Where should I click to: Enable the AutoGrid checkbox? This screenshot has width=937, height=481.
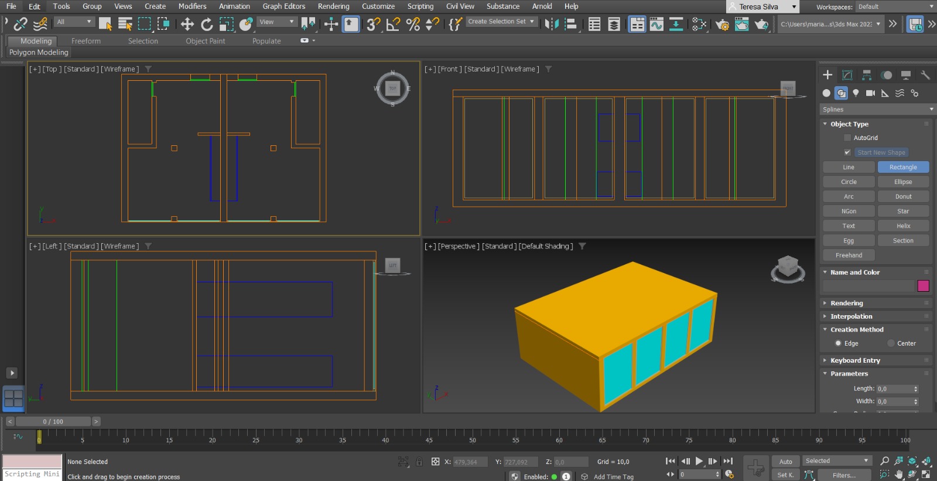tap(847, 138)
